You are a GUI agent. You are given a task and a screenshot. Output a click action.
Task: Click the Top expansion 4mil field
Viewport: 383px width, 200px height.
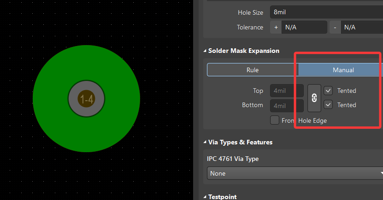(287, 91)
